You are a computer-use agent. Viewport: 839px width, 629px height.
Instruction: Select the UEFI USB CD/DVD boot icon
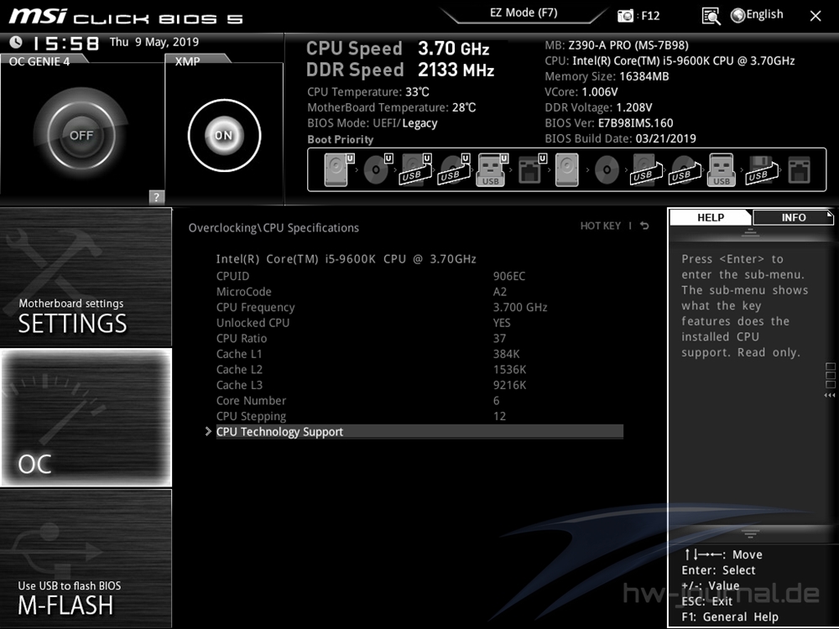click(454, 170)
